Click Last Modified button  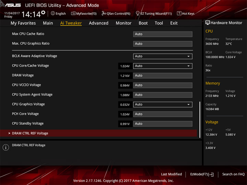click(172, 174)
